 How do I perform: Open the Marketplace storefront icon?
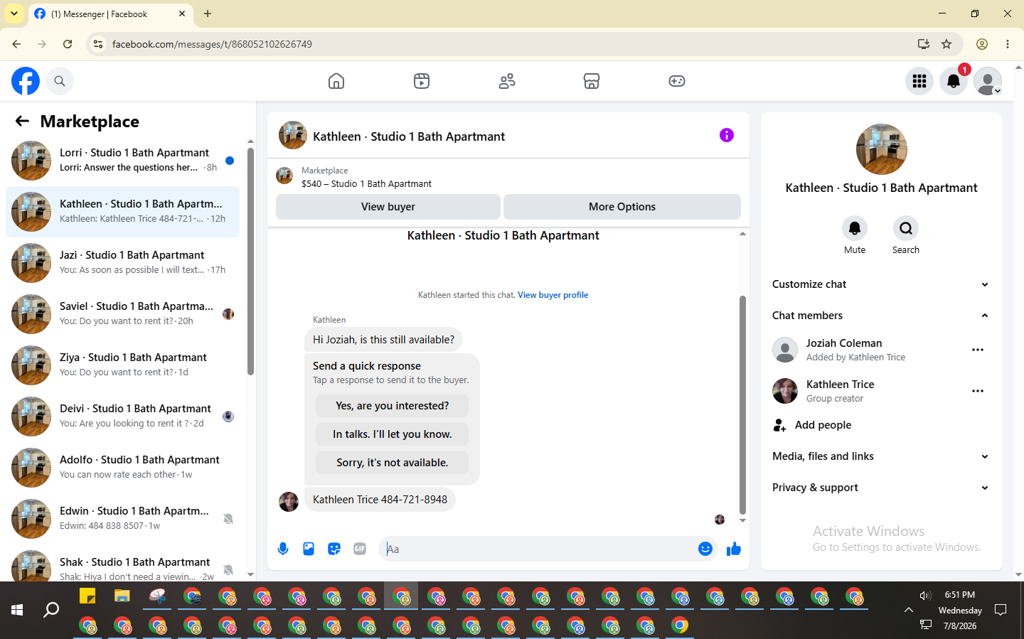[592, 81]
